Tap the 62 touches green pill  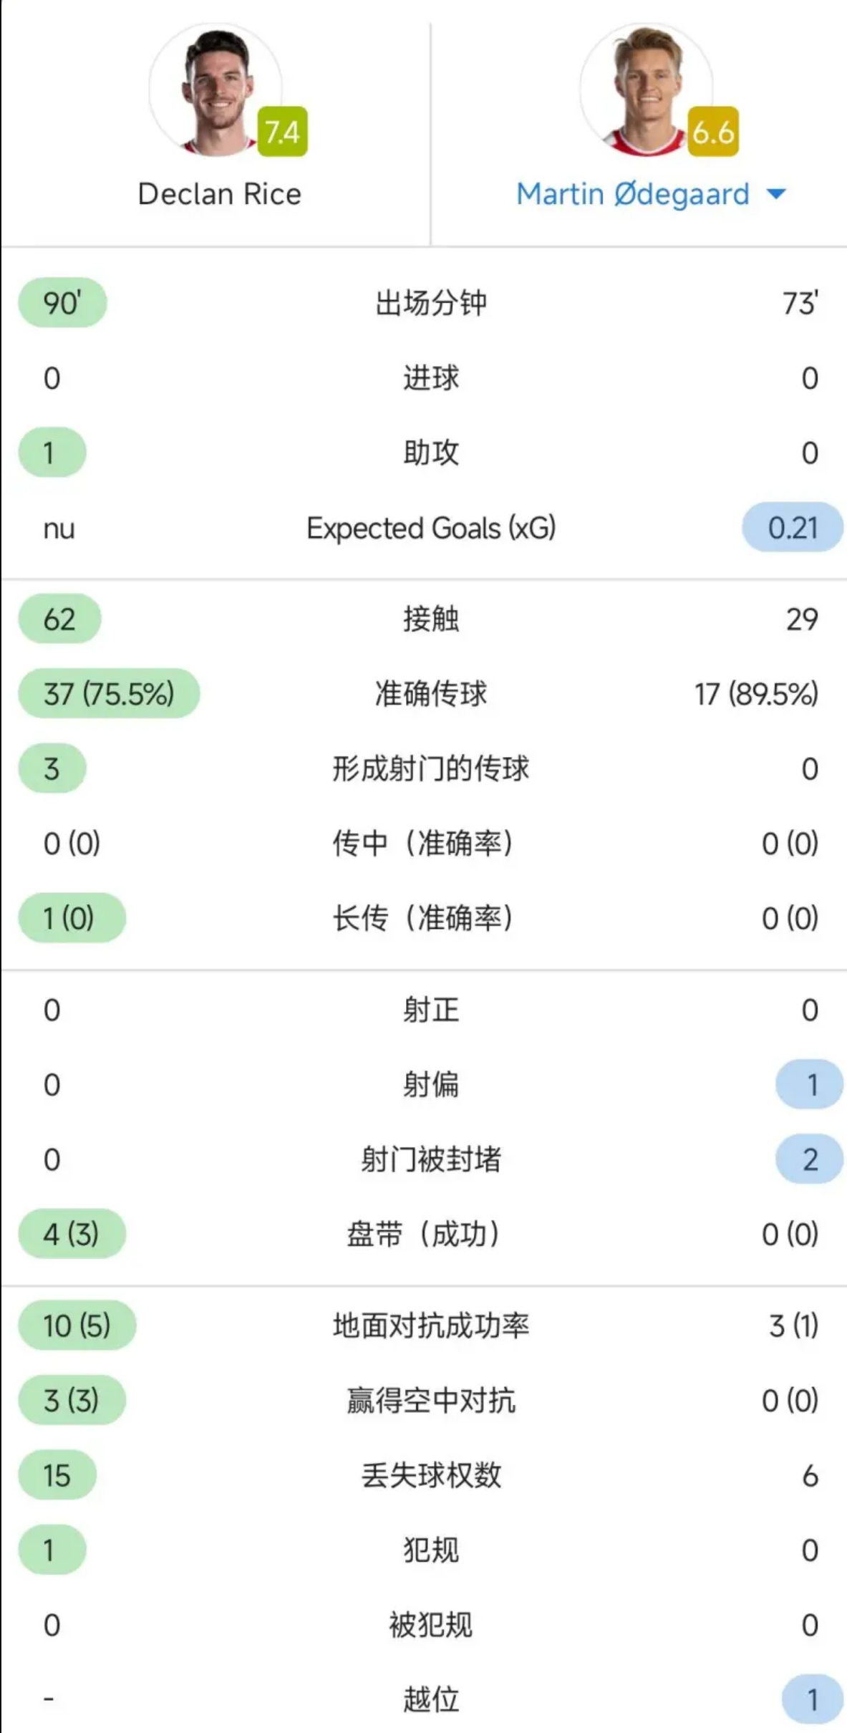pyautogui.click(x=59, y=619)
